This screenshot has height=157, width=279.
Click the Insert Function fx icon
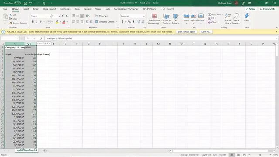tap(41, 38)
